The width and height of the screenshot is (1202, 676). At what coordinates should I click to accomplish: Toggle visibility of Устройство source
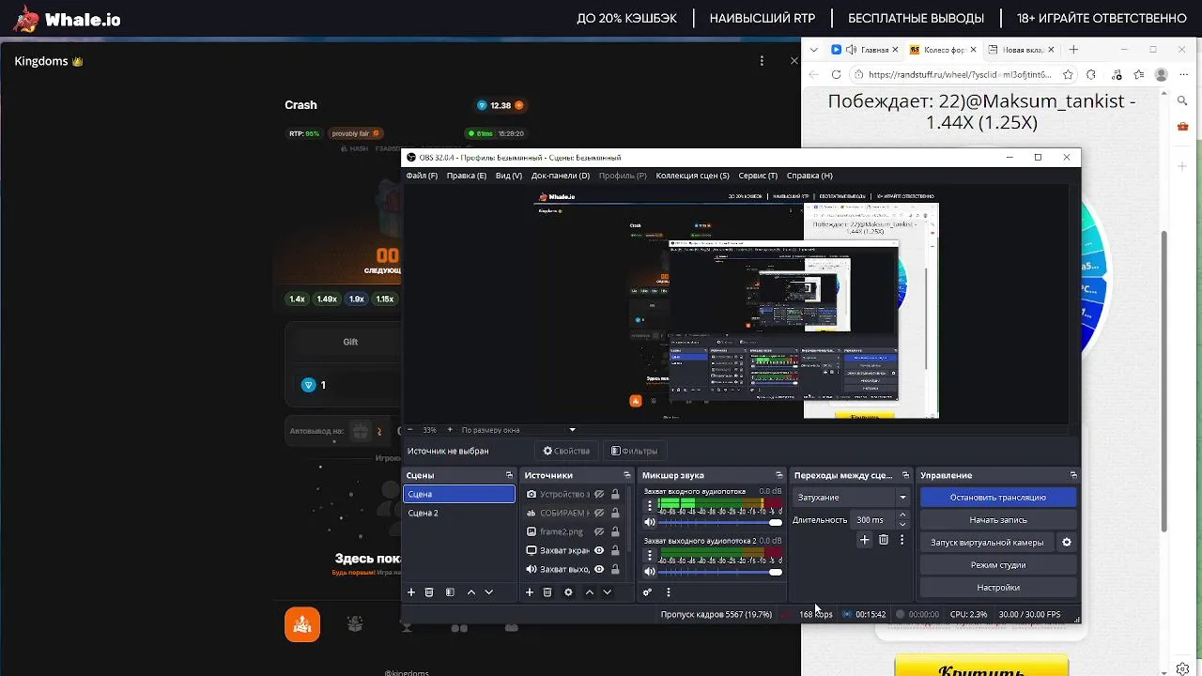[599, 494]
